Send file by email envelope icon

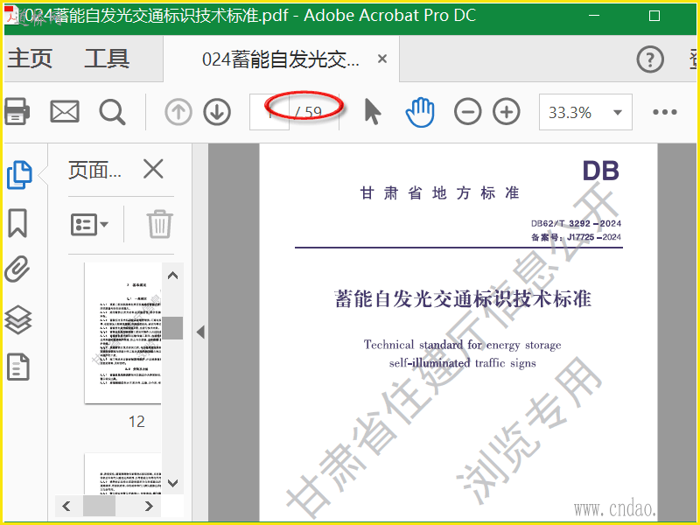[x=65, y=112]
